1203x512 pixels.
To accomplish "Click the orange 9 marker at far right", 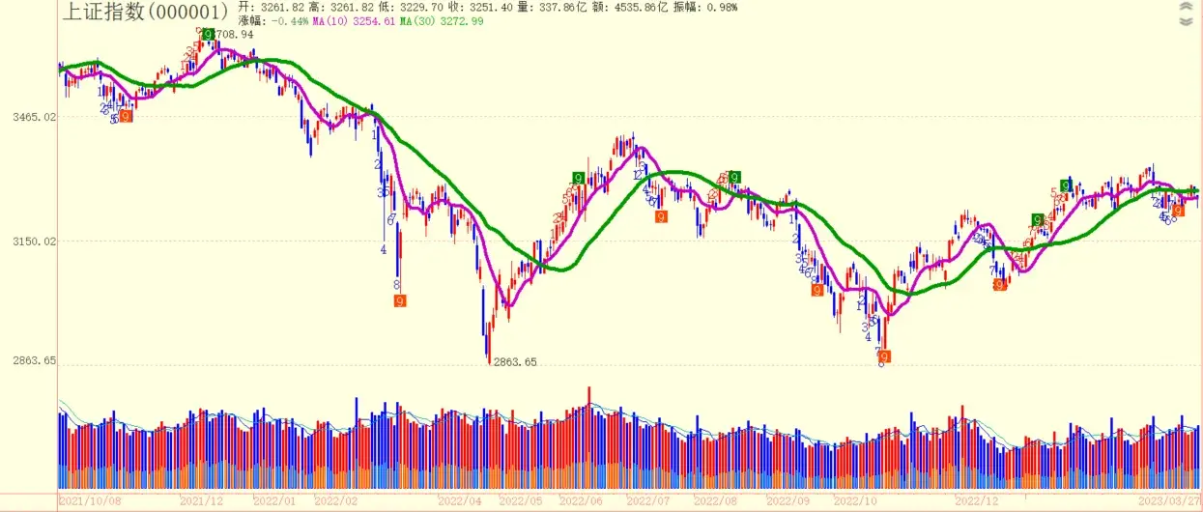I will click(x=1178, y=211).
